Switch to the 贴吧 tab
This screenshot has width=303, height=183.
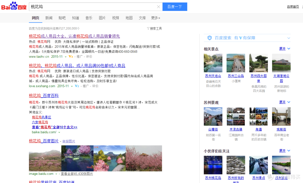(x=62, y=18)
